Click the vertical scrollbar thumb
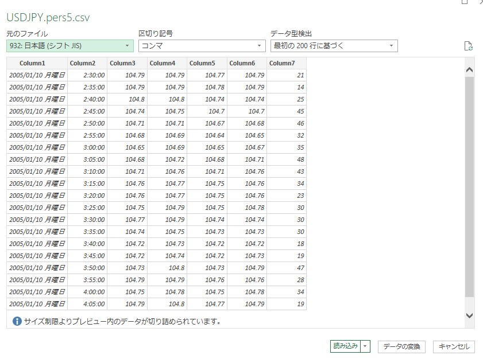Image resolution: width=483 pixels, height=363 pixels. 469,187
